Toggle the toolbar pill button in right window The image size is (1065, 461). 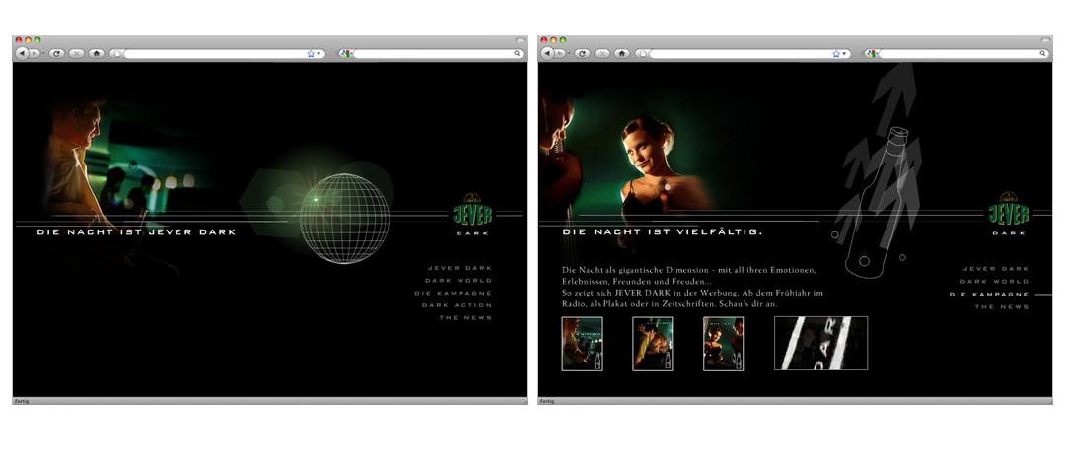1046,40
